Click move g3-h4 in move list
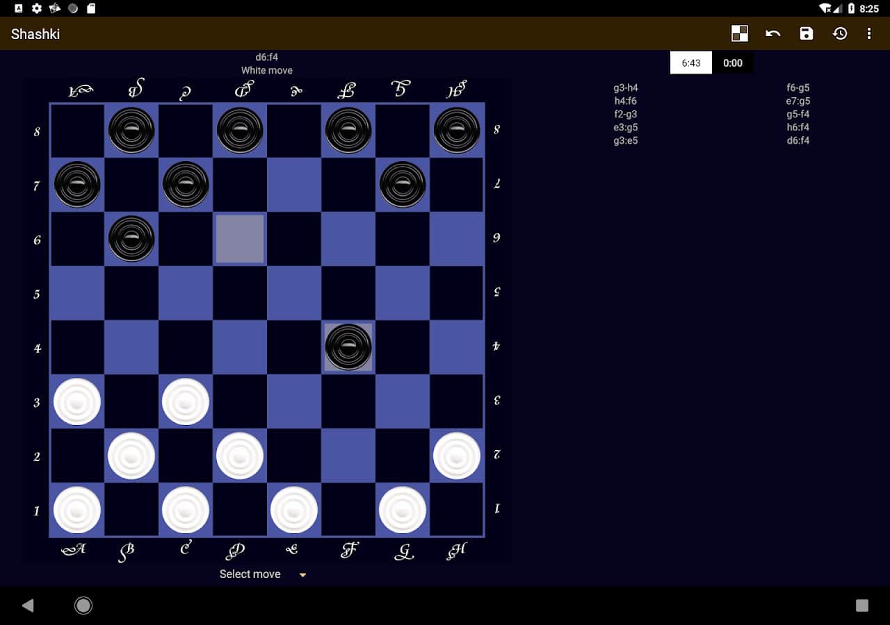Viewport: 890px width, 625px height. click(625, 88)
